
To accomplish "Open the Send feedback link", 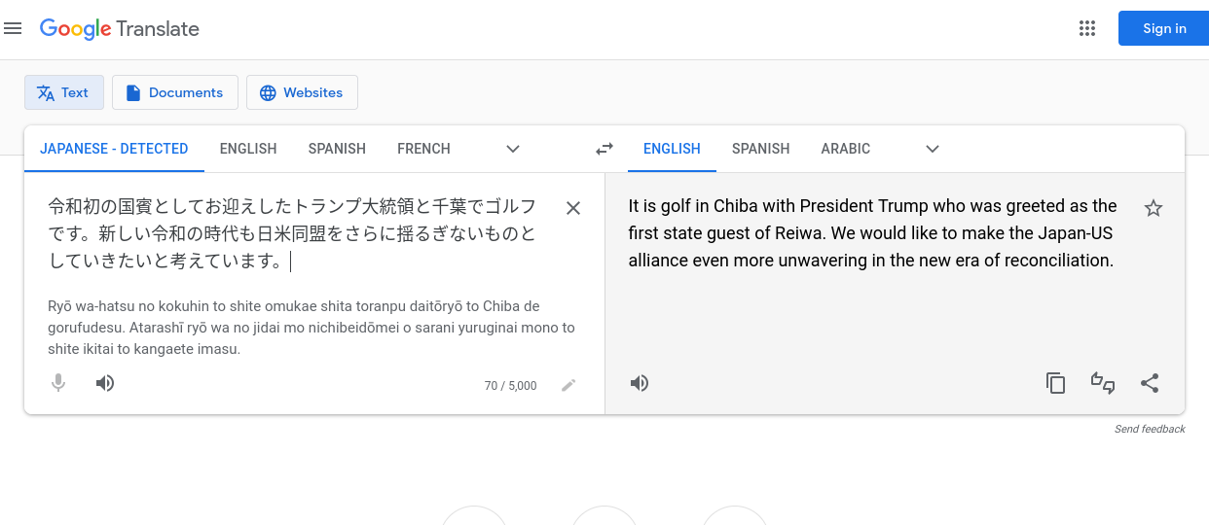I will coord(1150,429).
